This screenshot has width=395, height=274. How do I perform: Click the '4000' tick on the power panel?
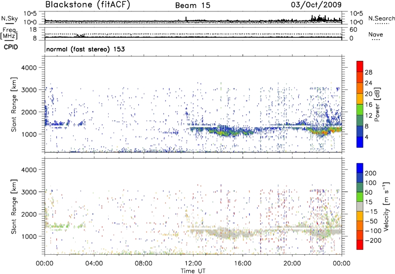click(x=29, y=68)
